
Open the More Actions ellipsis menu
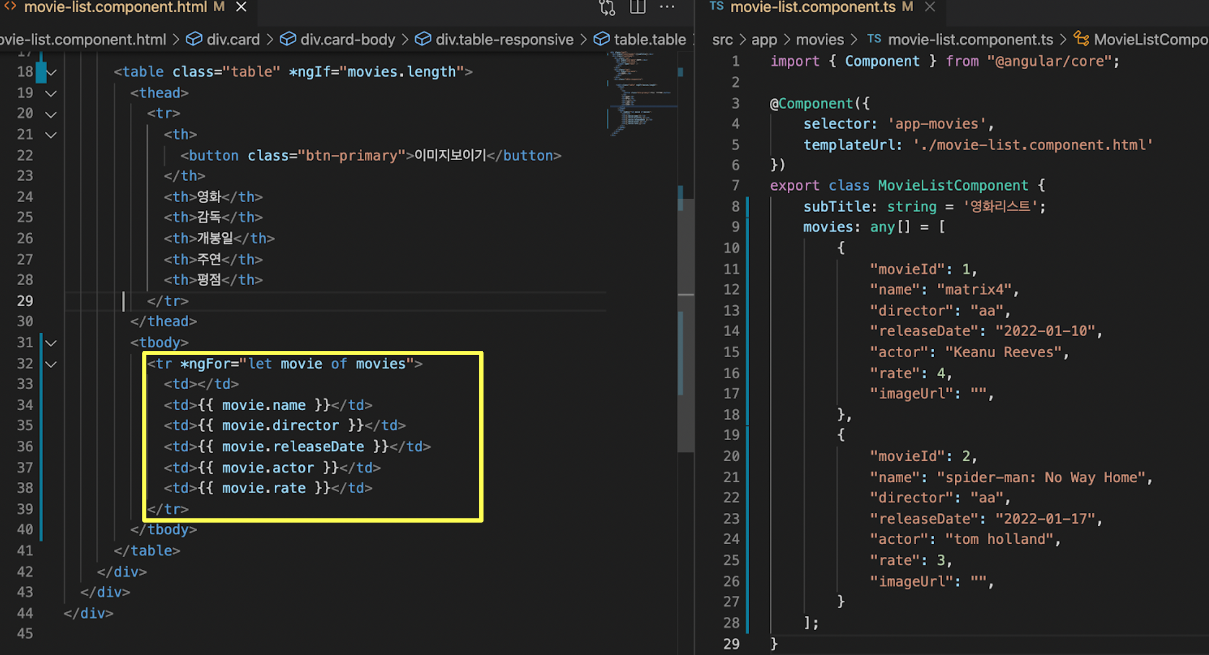point(667,8)
